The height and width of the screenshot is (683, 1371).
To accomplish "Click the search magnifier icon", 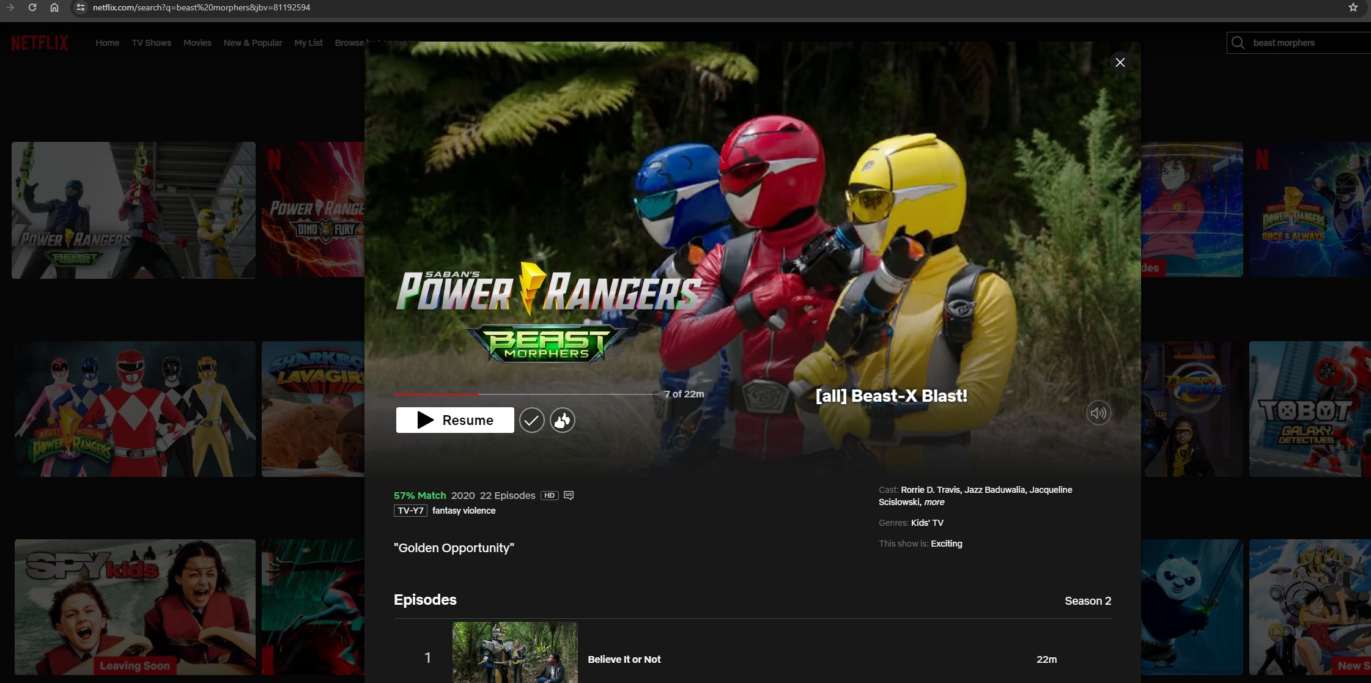I will click(x=1238, y=42).
